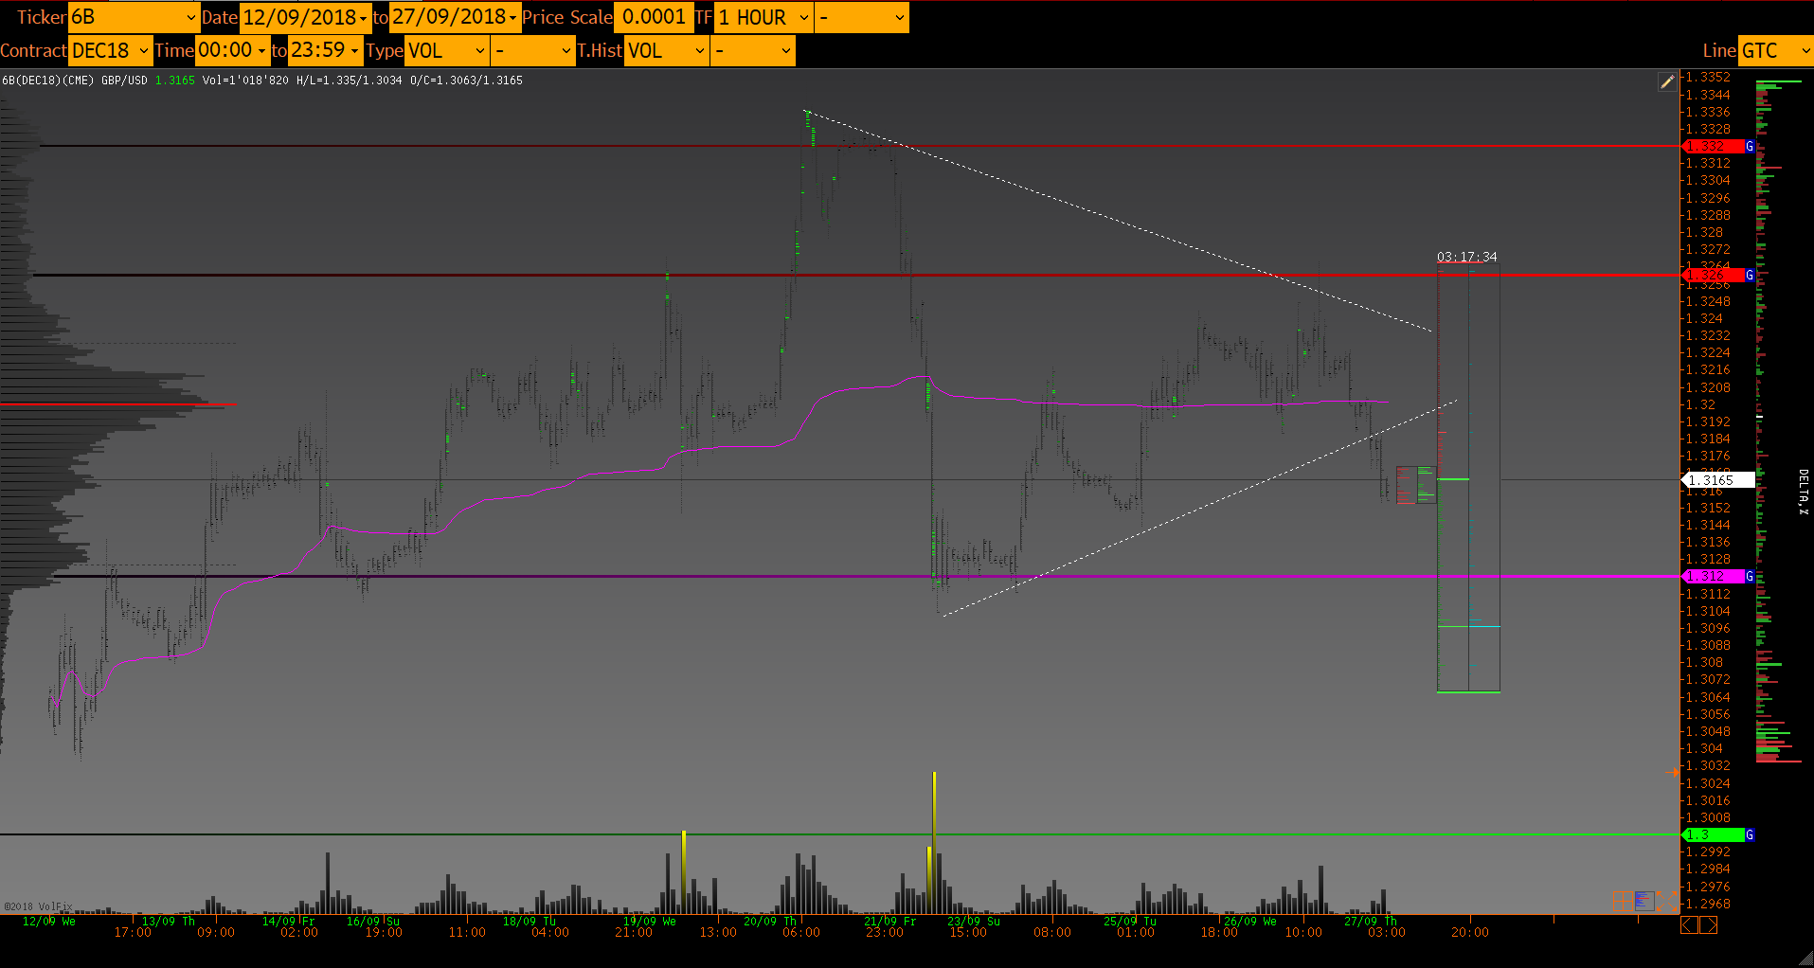
Task: Click the G badge on the 1.332 level
Action: click(1750, 147)
